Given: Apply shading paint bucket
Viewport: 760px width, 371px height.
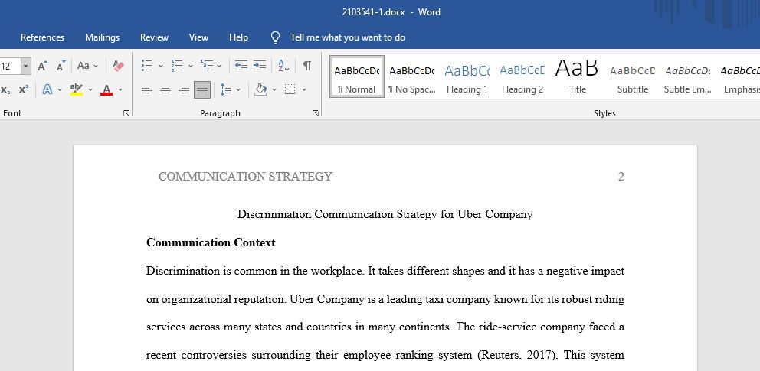Looking at the screenshot, I should 260,89.
